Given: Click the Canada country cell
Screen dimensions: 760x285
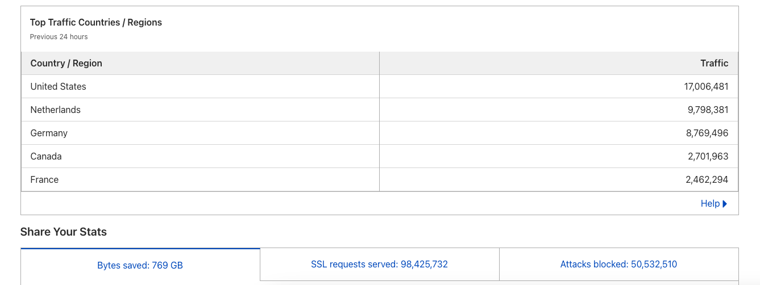Looking at the screenshot, I should coord(200,156).
